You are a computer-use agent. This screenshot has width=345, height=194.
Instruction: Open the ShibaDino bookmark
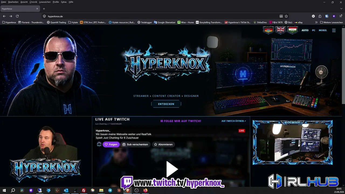coord(260,22)
